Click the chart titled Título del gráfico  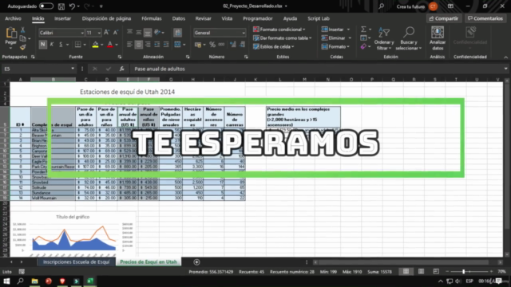click(x=73, y=234)
